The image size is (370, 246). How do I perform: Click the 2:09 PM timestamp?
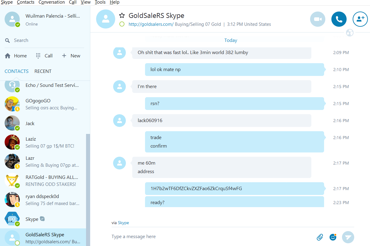pyautogui.click(x=341, y=53)
